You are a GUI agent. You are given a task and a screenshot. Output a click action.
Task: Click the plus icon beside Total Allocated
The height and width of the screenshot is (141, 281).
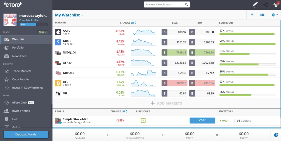(162, 135)
